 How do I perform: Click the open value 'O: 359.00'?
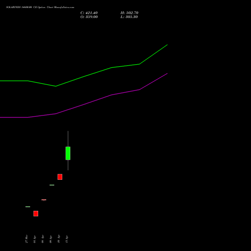89,17
